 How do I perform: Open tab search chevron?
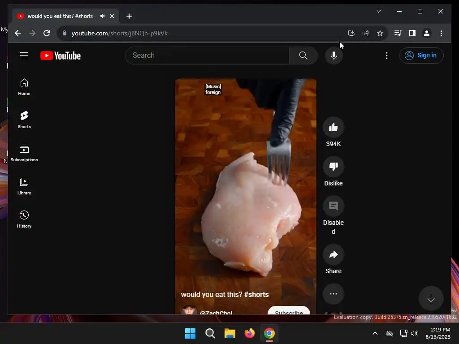pos(378,11)
